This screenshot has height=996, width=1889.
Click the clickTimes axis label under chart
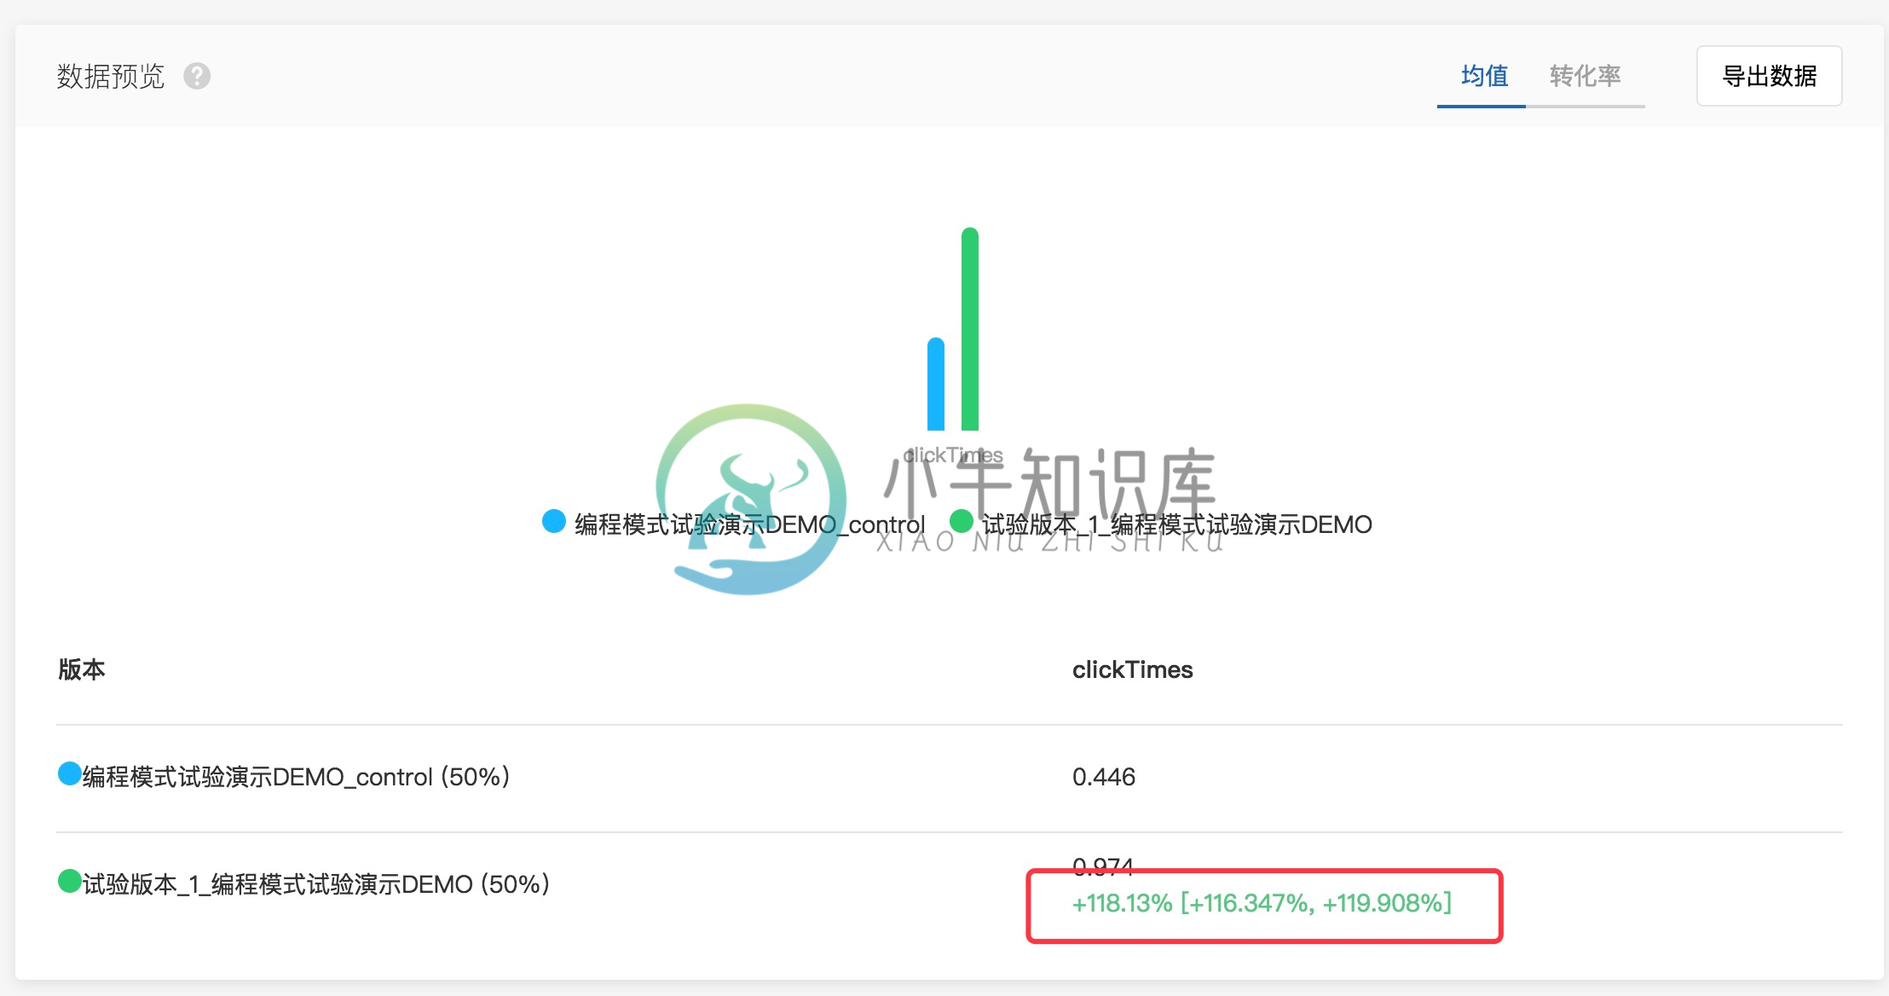953,455
